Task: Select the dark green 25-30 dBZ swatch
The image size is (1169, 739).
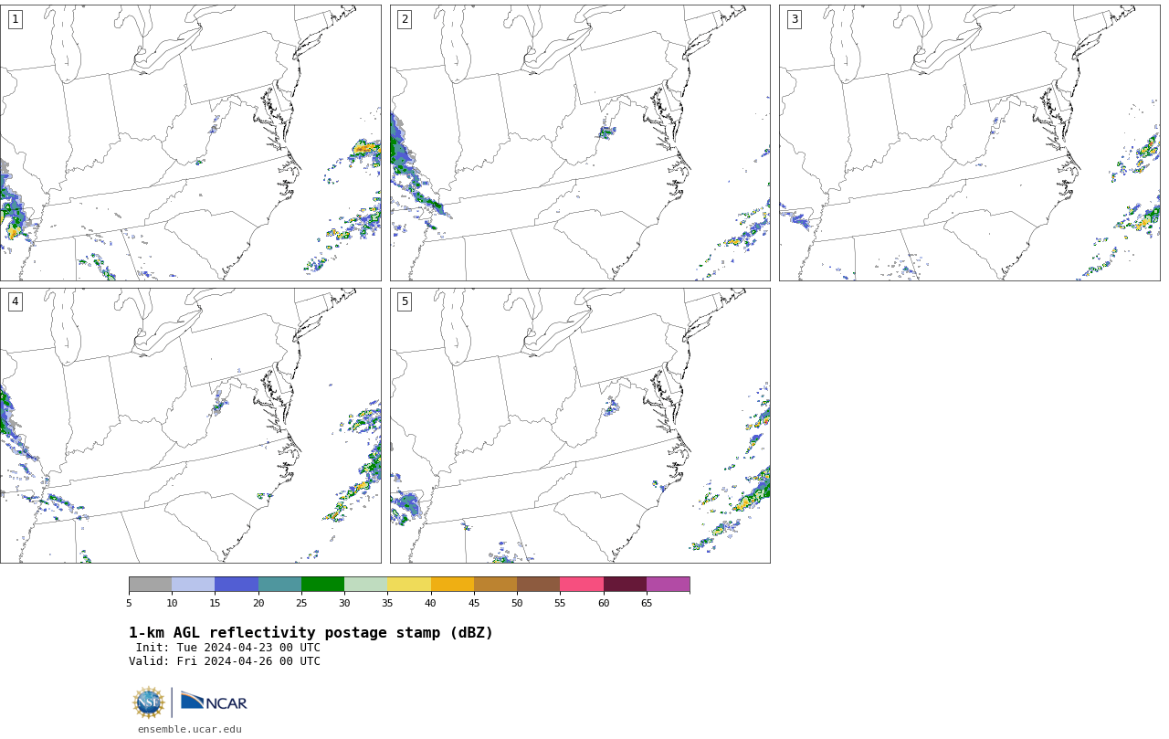Action: [322, 585]
